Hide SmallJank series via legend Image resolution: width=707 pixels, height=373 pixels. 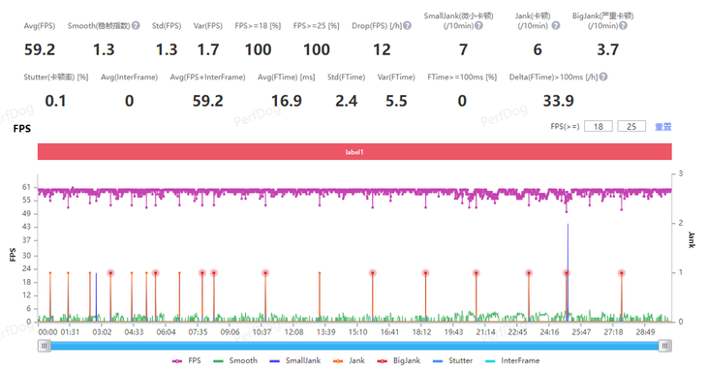tap(294, 360)
